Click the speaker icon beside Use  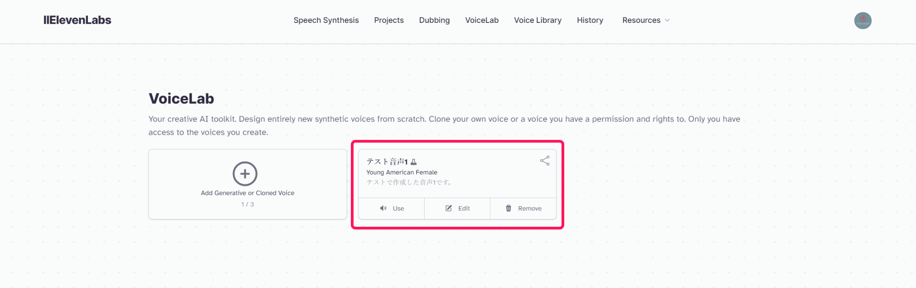pyautogui.click(x=383, y=208)
